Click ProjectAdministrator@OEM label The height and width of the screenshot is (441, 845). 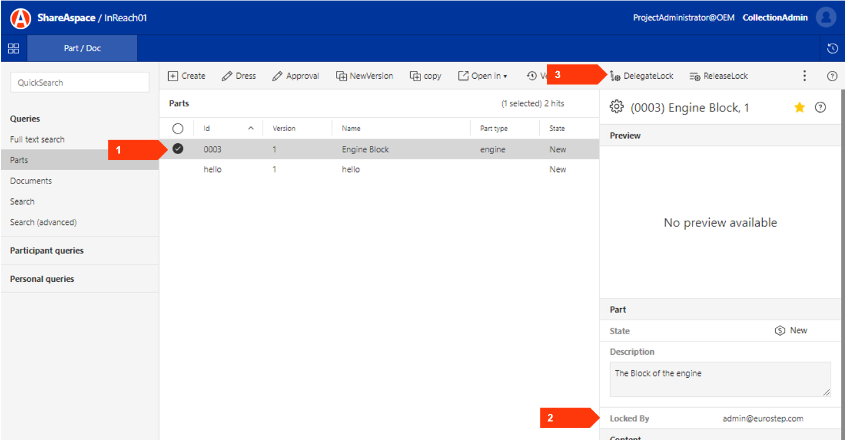coord(684,18)
